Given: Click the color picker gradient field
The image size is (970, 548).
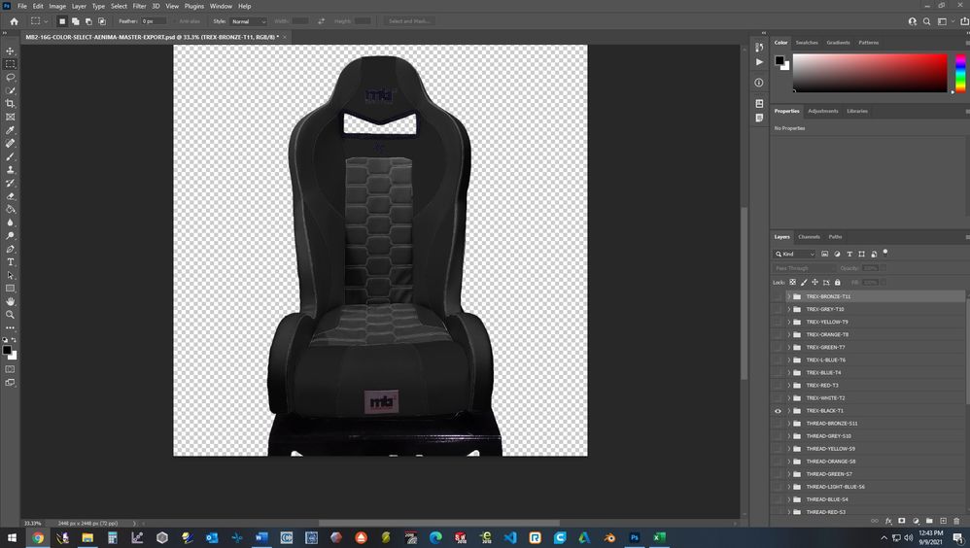Looking at the screenshot, I should (870, 73).
